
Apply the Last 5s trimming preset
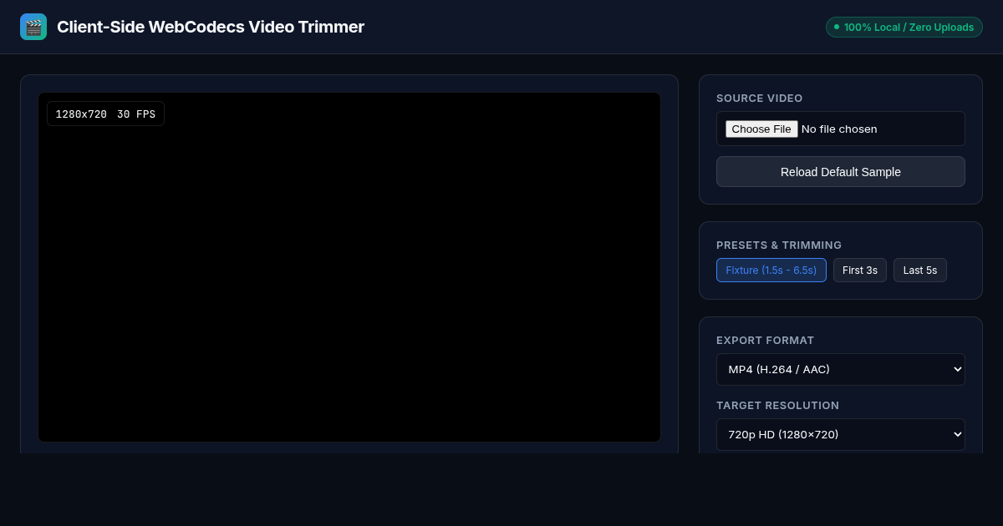point(920,271)
